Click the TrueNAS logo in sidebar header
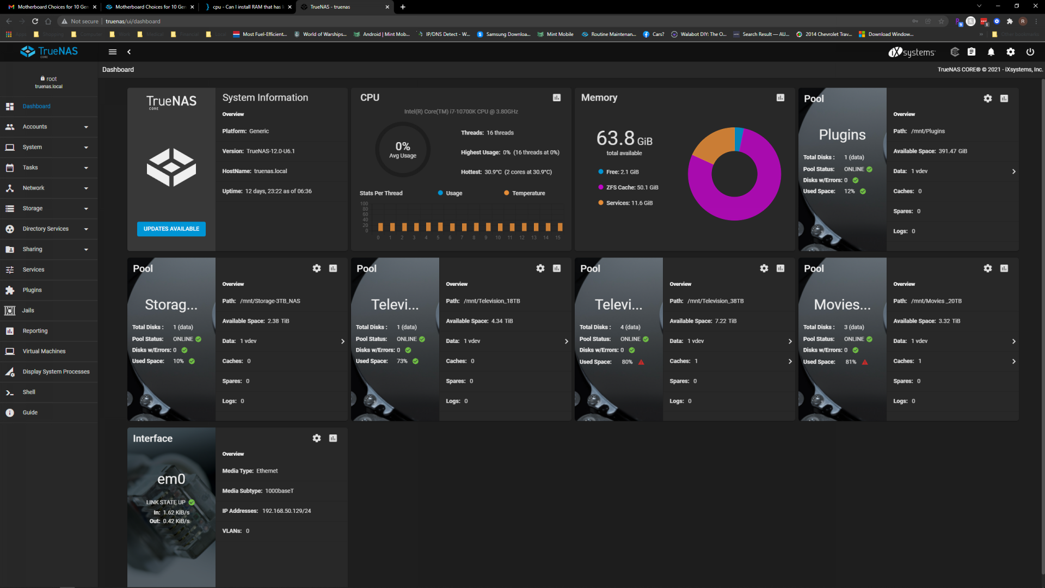This screenshot has height=588, width=1045. click(x=49, y=52)
